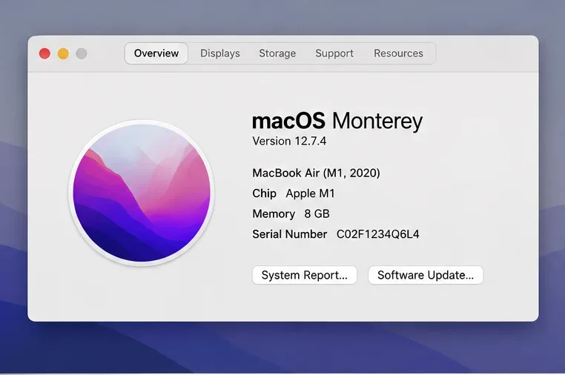Click the serial number C02F1234Q6L4
Viewport: 565px width, 375px height.
click(378, 234)
